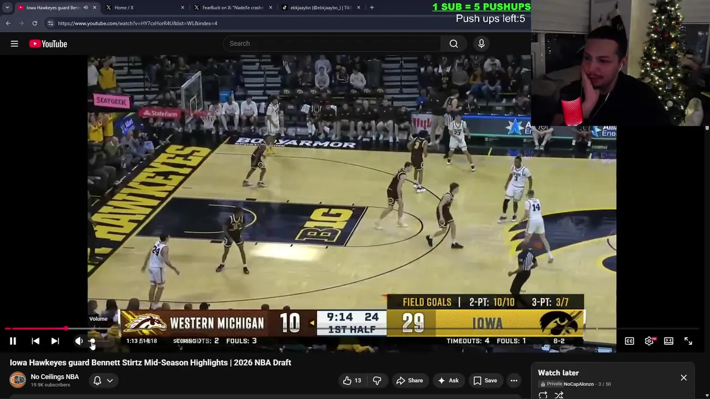Adjust the volume slider handle
Viewport: 710px width, 399px height.
[x=92, y=341]
